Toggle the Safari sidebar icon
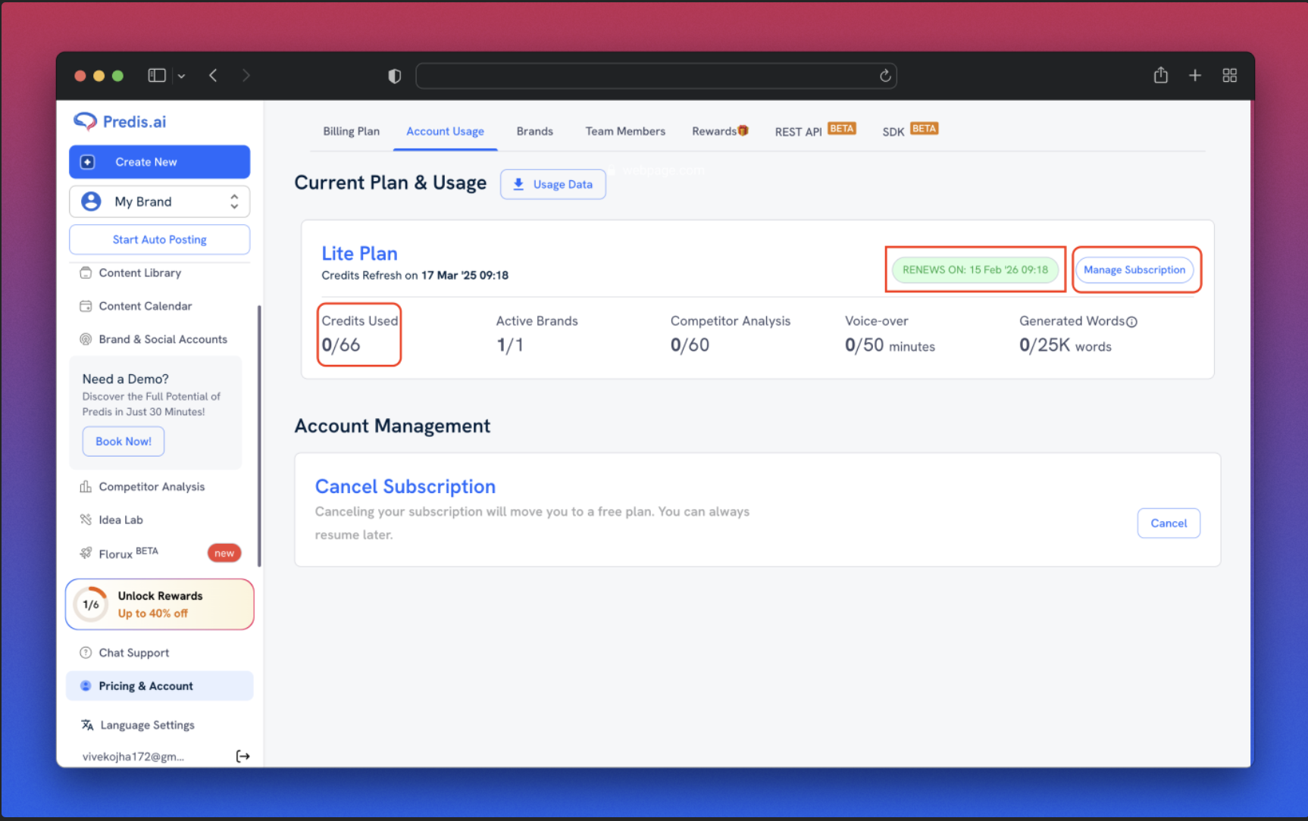1308x821 pixels. 157,75
